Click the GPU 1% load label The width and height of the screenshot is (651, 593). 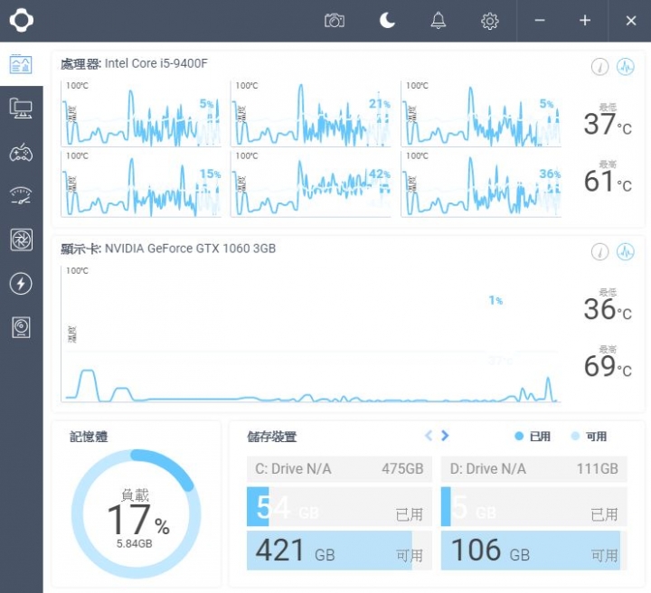tap(495, 300)
